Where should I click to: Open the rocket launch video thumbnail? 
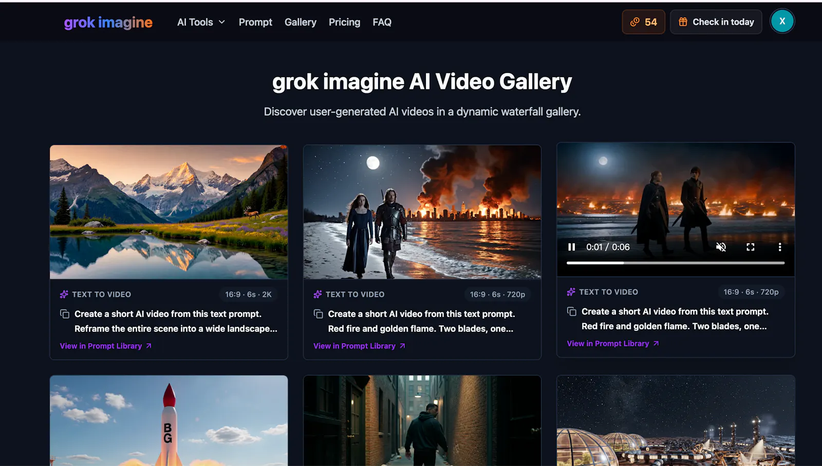pyautogui.click(x=169, y=421)
